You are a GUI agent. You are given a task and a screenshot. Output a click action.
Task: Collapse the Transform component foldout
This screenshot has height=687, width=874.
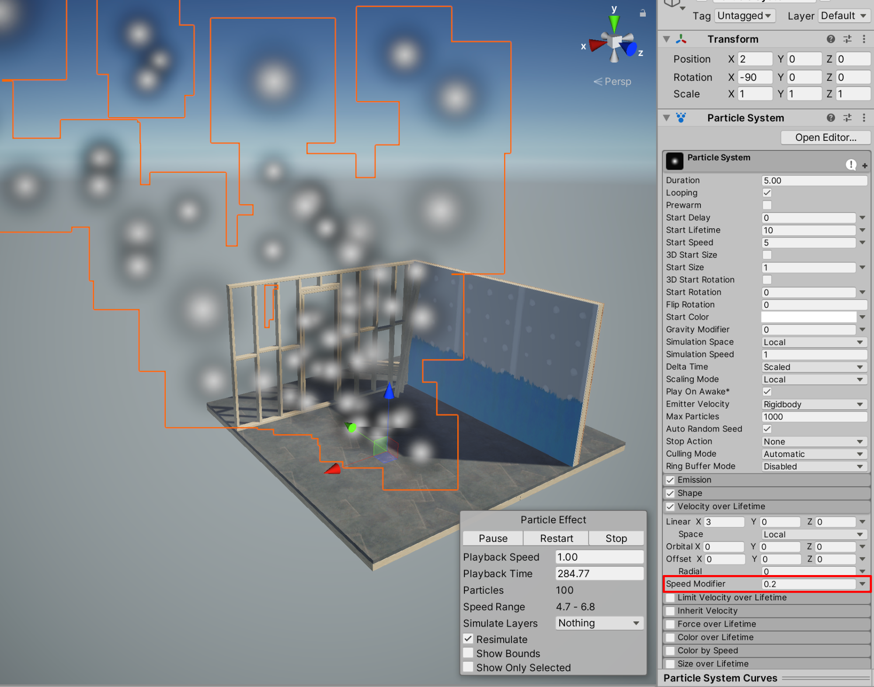666,39
